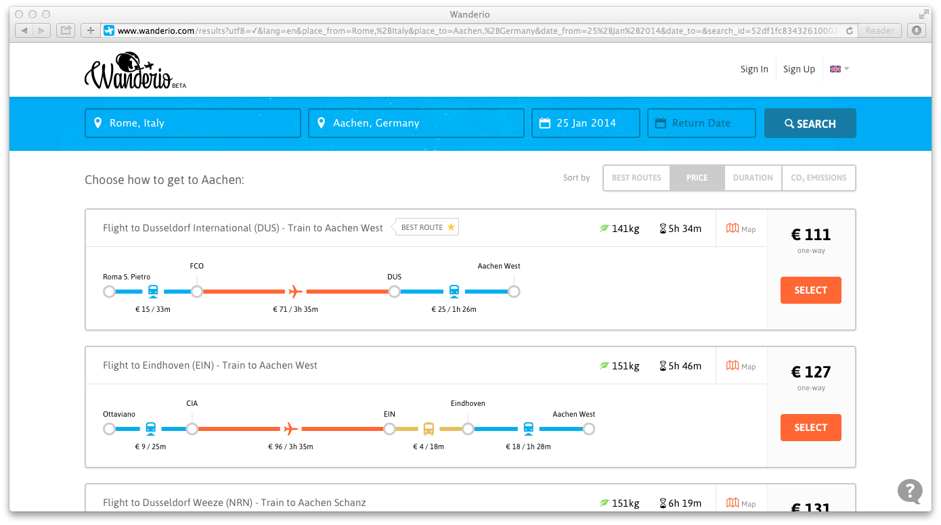Open the help question mark bubble
This screenshot has width=941, height=525.
(x=910, y=491)
